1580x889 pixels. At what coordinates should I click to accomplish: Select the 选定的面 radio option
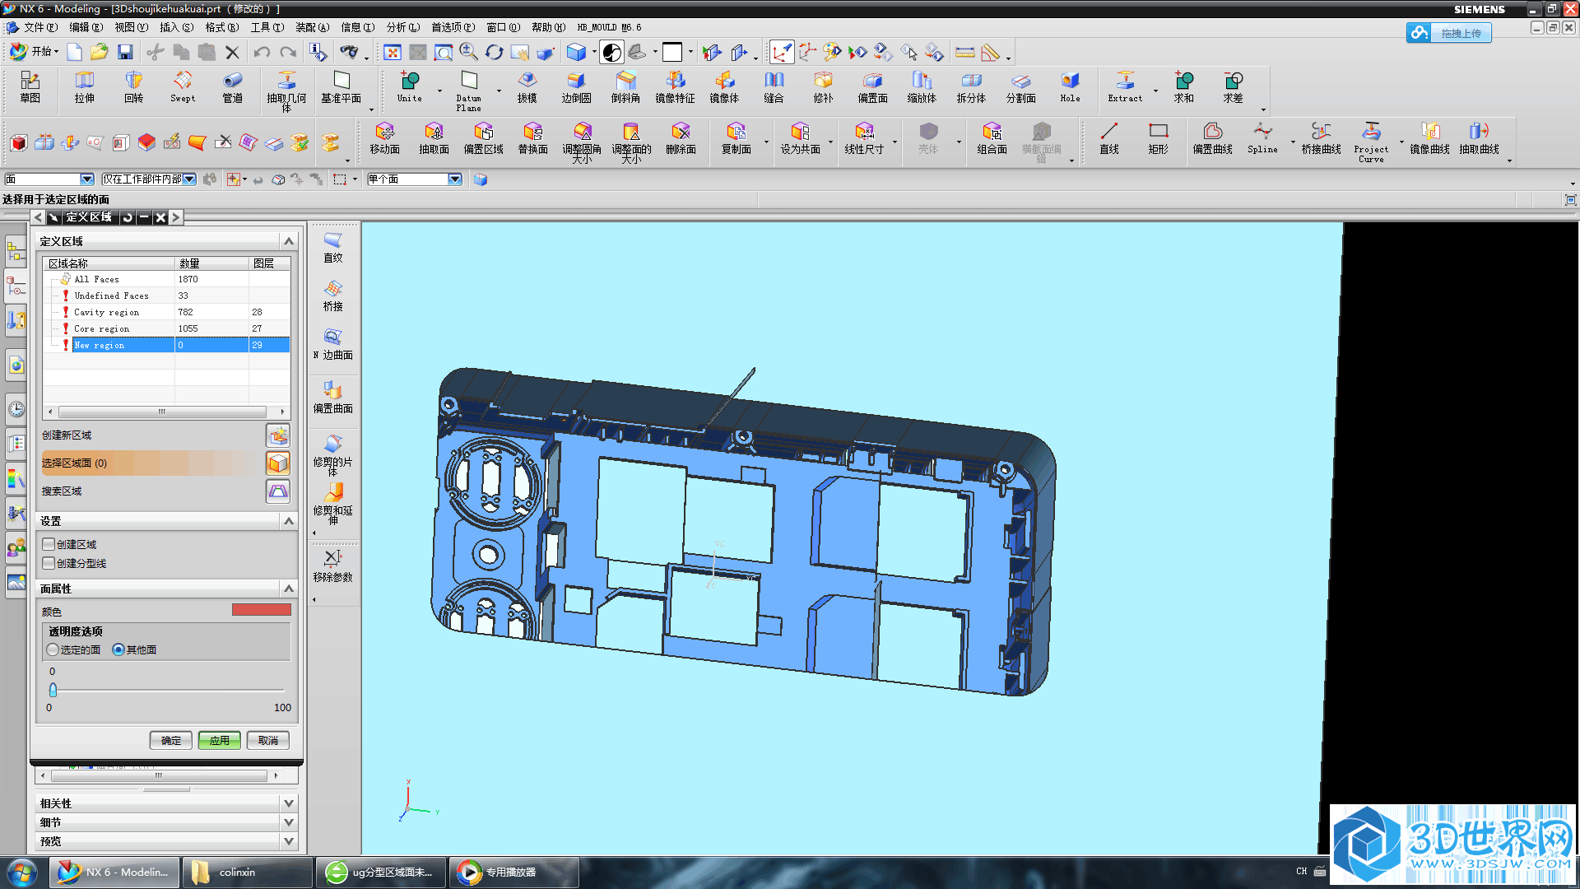coord(53,649)
